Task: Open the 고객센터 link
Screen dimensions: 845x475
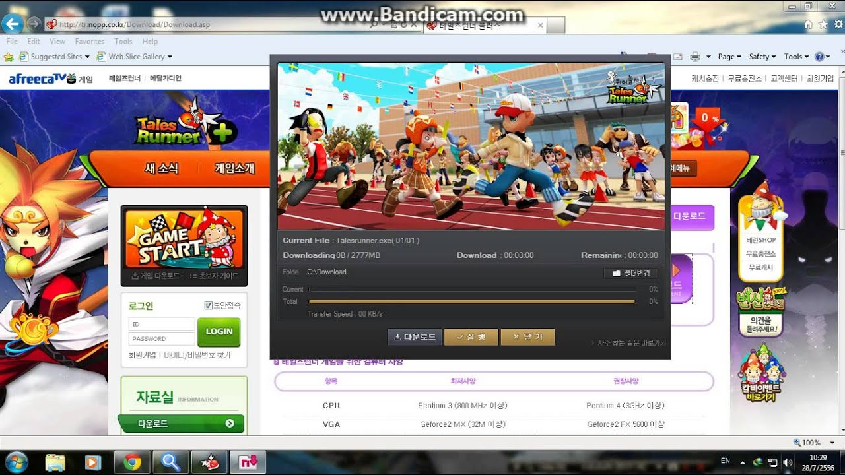Action: (x=784, y=79)
